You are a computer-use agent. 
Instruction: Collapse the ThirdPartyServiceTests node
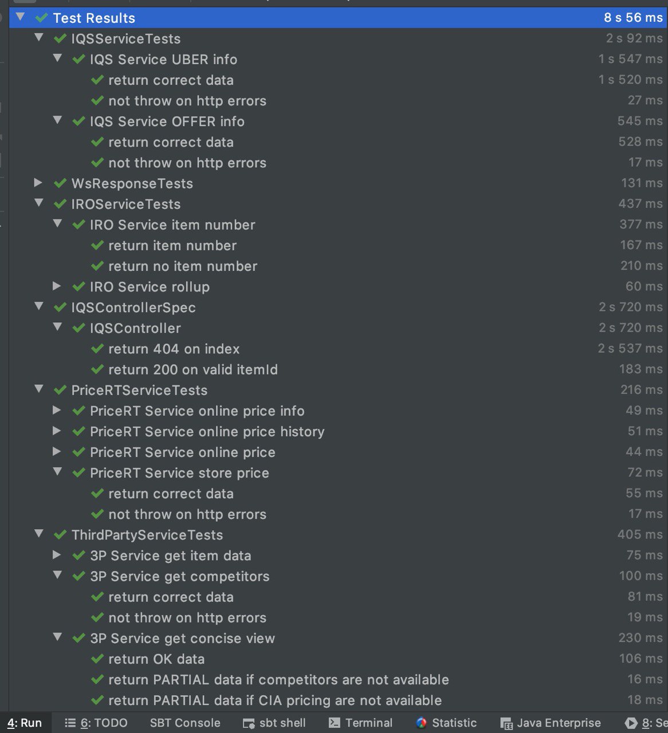[39, 534]
